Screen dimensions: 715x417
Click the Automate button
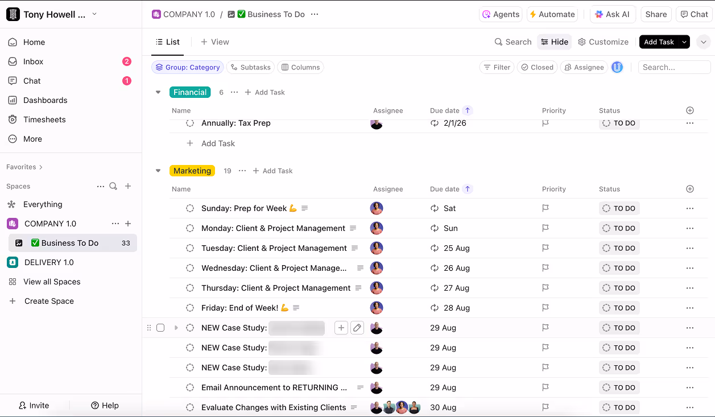click(x=552, y=14)
